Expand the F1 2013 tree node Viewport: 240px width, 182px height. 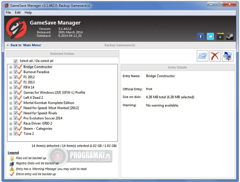click(10, 83)
